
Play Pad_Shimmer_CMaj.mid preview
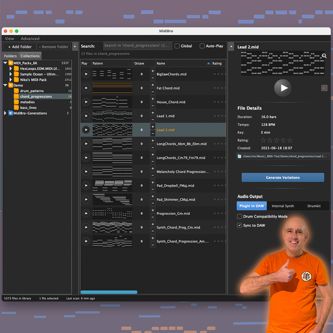click(86, 199)
